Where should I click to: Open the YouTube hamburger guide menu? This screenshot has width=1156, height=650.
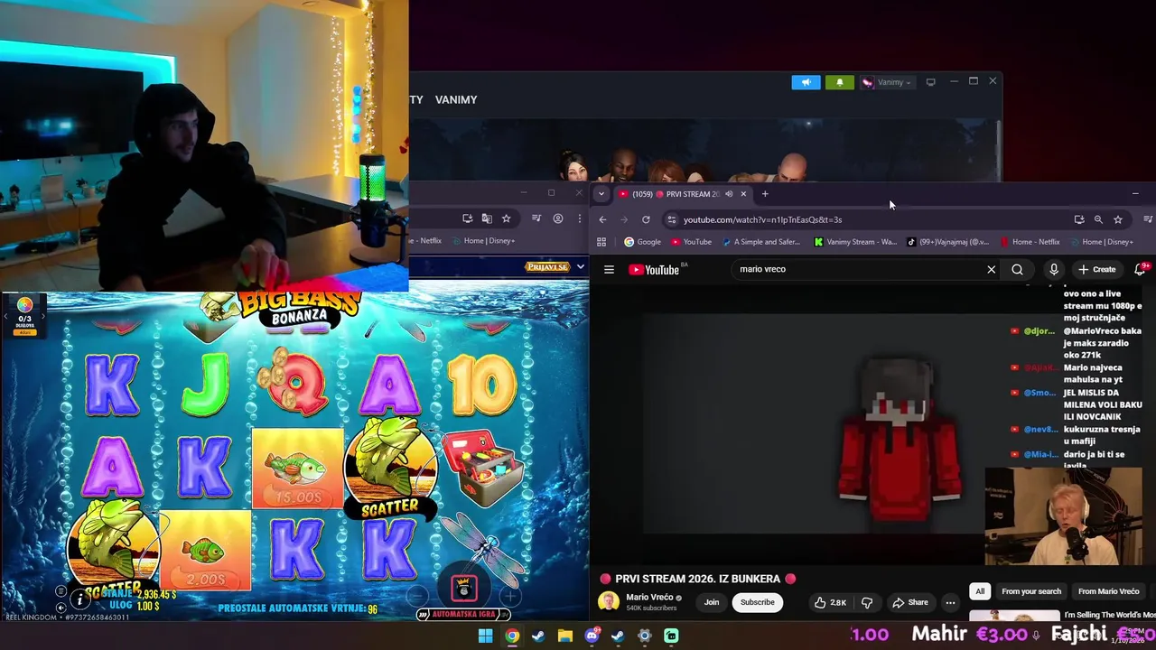pyautogui.click(x=609, y=269)
